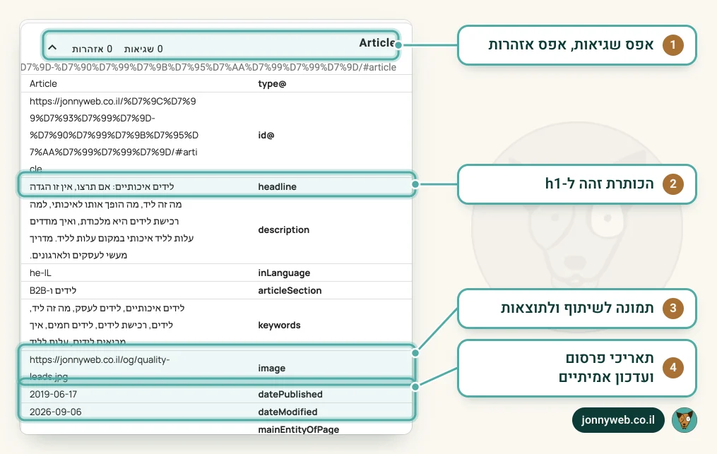Select the 'mainEntityOfPage' property label
717x454 pixels.
click(x=299, y=429)
